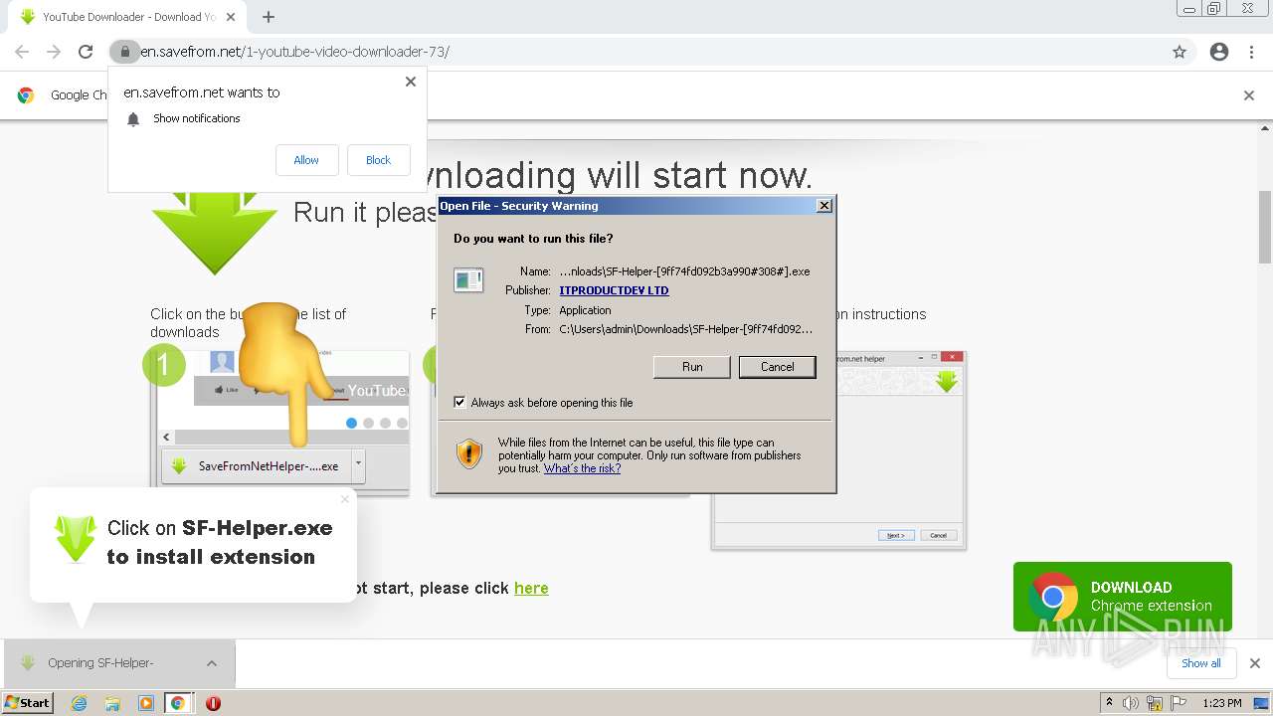Click the browser forward arrow
The image size is (1273, 716).
(x=54, y=52)
